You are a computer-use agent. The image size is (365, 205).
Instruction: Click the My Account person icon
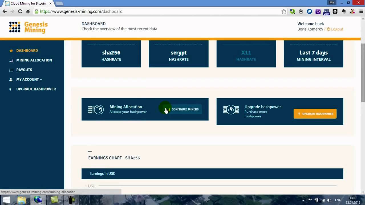(x=11, y=80)
